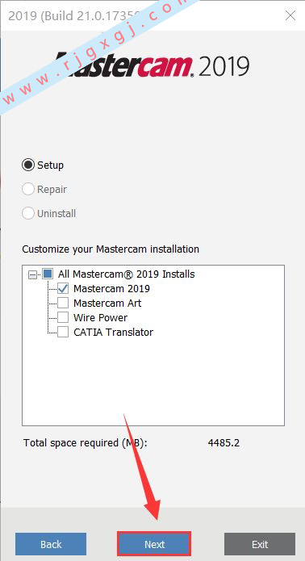Highlight the CATIA Translator text label
Screen dimensions: 305x561
(x=113, y=333)
